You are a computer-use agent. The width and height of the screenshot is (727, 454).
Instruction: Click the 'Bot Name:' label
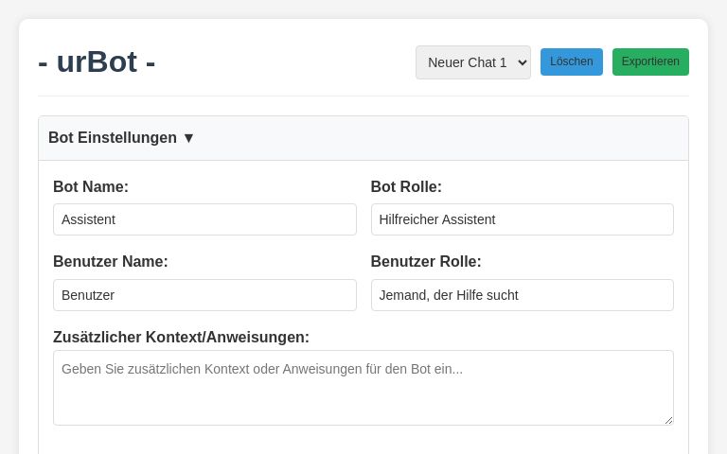coord(91,187)
